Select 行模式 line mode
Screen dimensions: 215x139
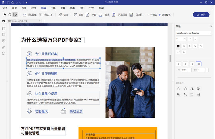(152, 15)
